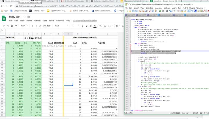Select the paint format brush icon
This screenshot has height=119, width=209.
pos(16,26)
